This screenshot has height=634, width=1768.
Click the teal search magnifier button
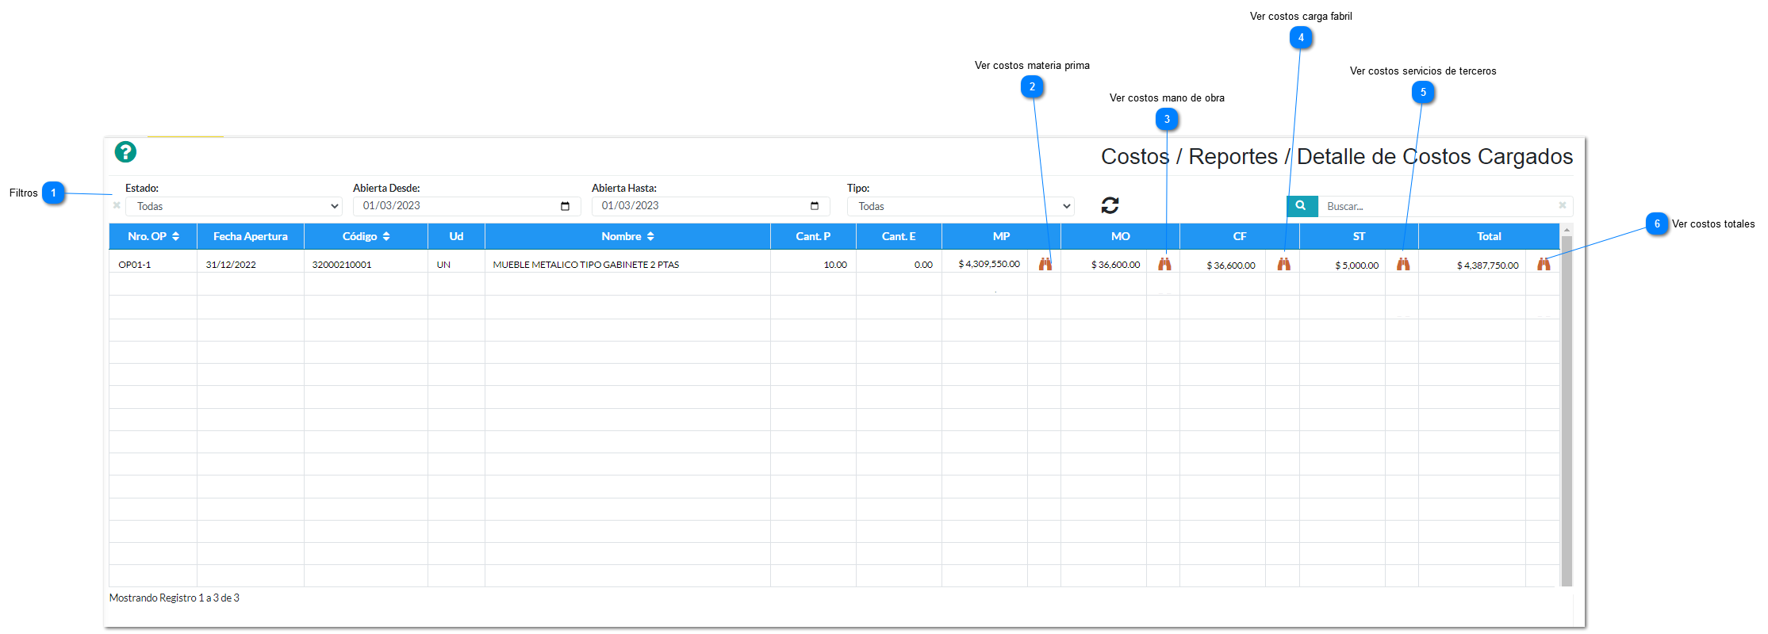tap(1302, 206)
